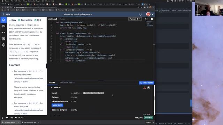Open the discussion comments sidebar icon
The image size is (223, 125).
point(3,26)
